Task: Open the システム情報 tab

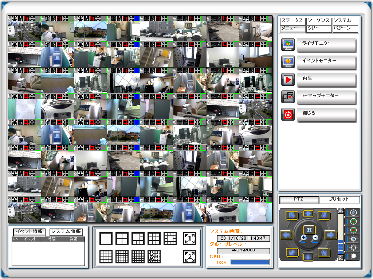Action: (66, 232)
